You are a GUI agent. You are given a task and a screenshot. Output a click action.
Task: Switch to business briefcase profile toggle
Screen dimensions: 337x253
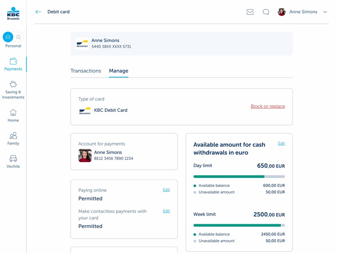pos(19,37)
